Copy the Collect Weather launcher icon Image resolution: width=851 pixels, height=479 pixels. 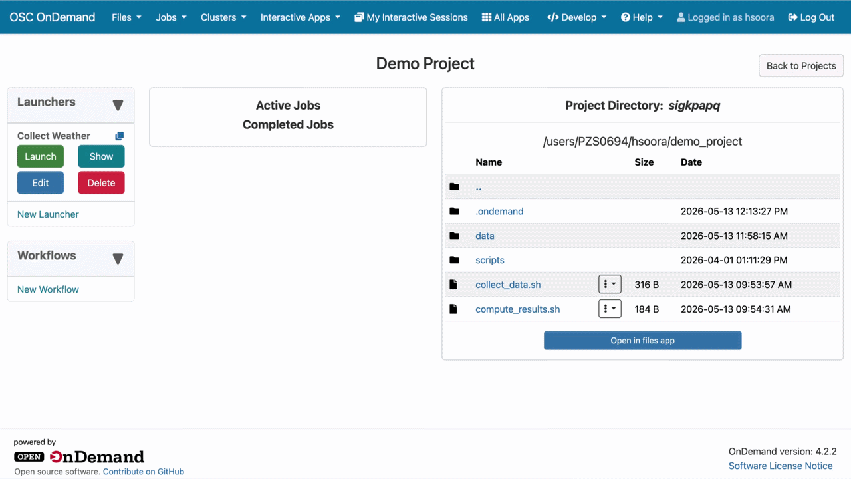120,136
